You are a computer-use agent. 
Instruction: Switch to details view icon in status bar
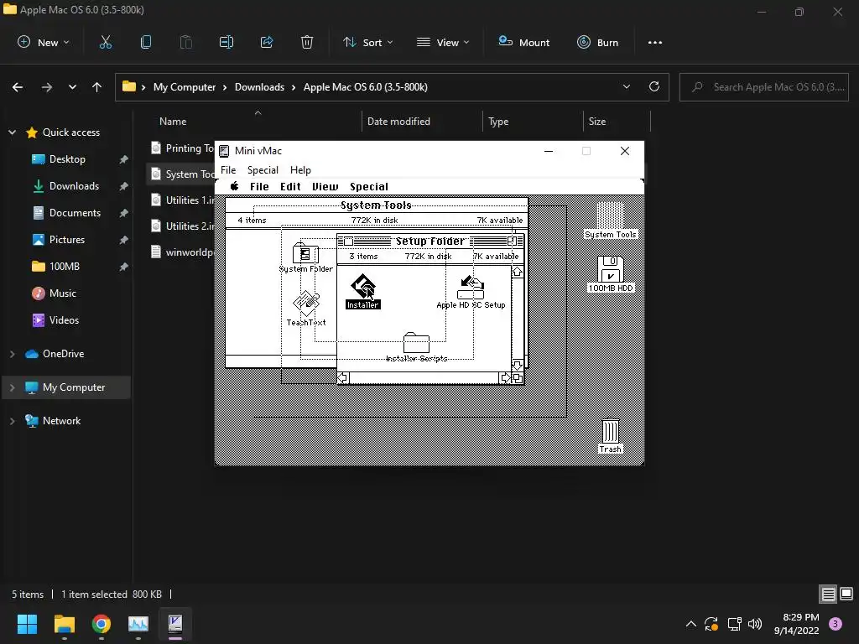point(828,595)
